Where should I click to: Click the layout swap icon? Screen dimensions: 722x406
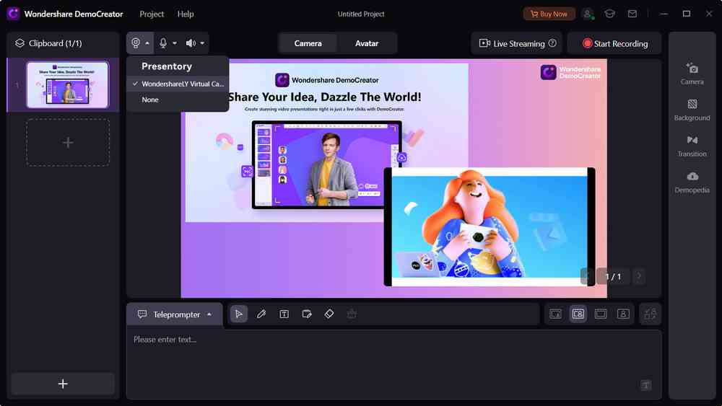pos(651,314)
